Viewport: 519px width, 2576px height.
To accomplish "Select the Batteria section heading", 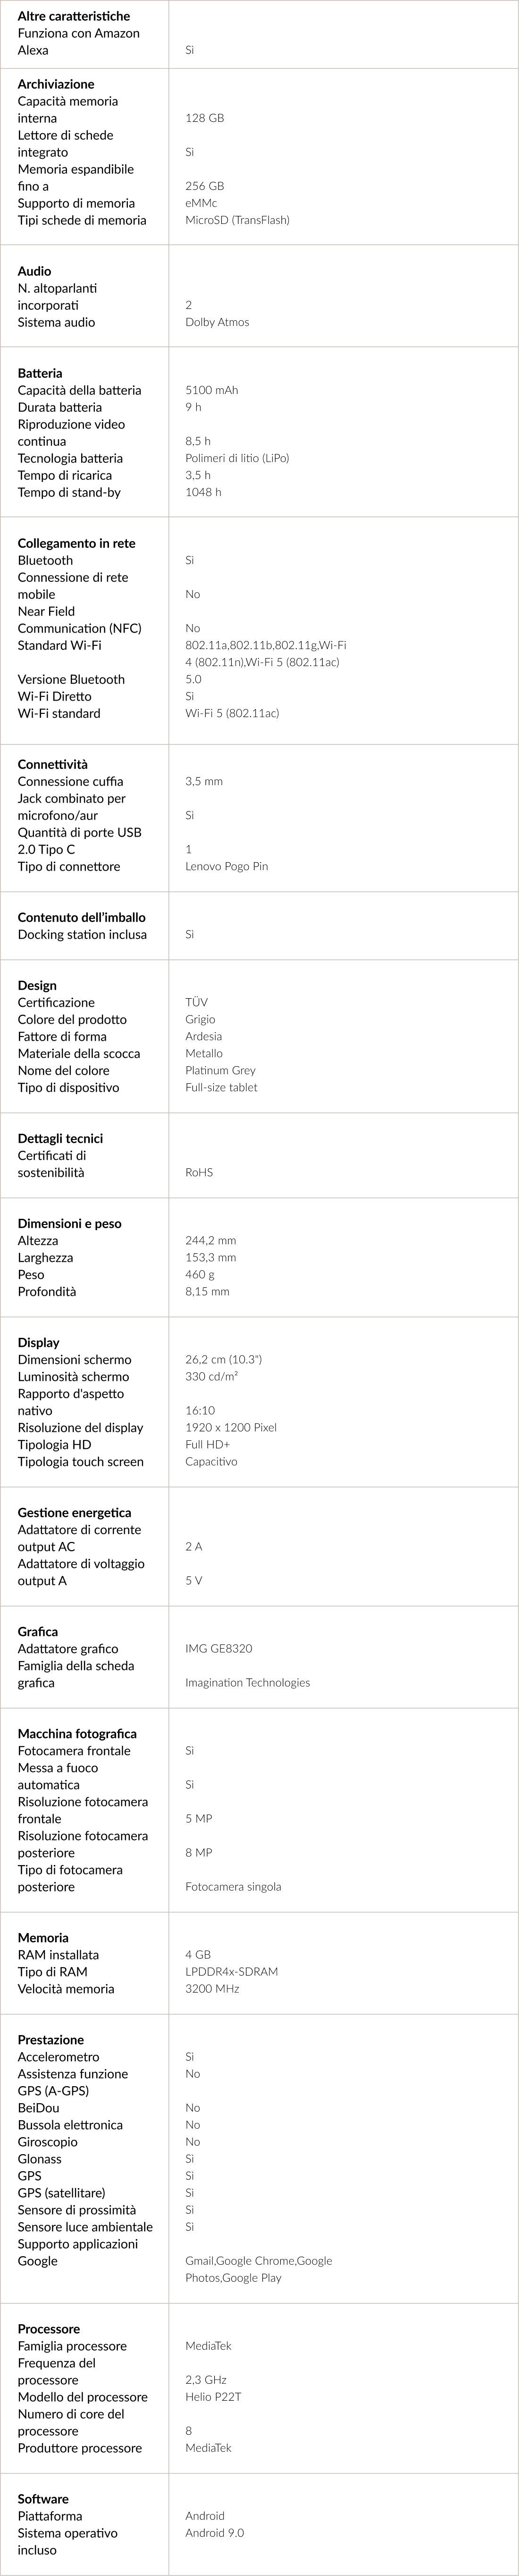I will pos(40,373).
